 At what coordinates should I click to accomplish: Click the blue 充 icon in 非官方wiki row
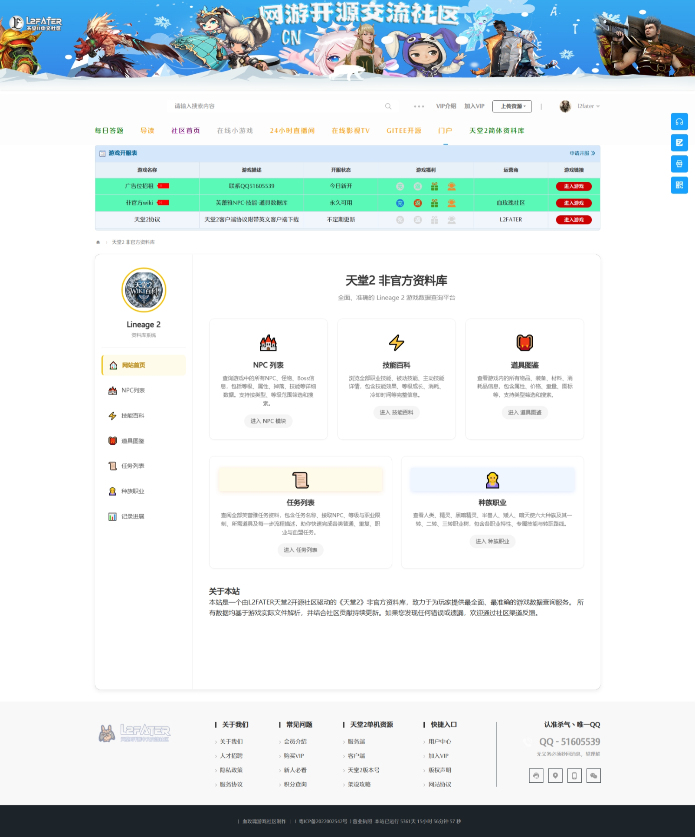tap(400, 203)
